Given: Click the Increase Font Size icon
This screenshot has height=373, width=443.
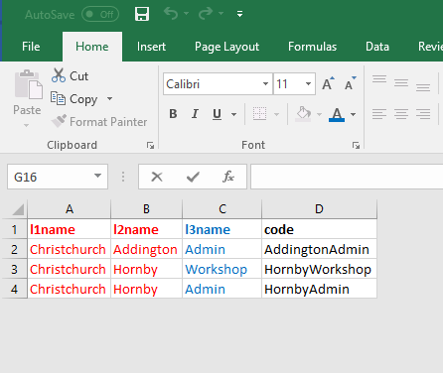Looking at the screenshot, I should pyautogui.click(x=328, y=83).
